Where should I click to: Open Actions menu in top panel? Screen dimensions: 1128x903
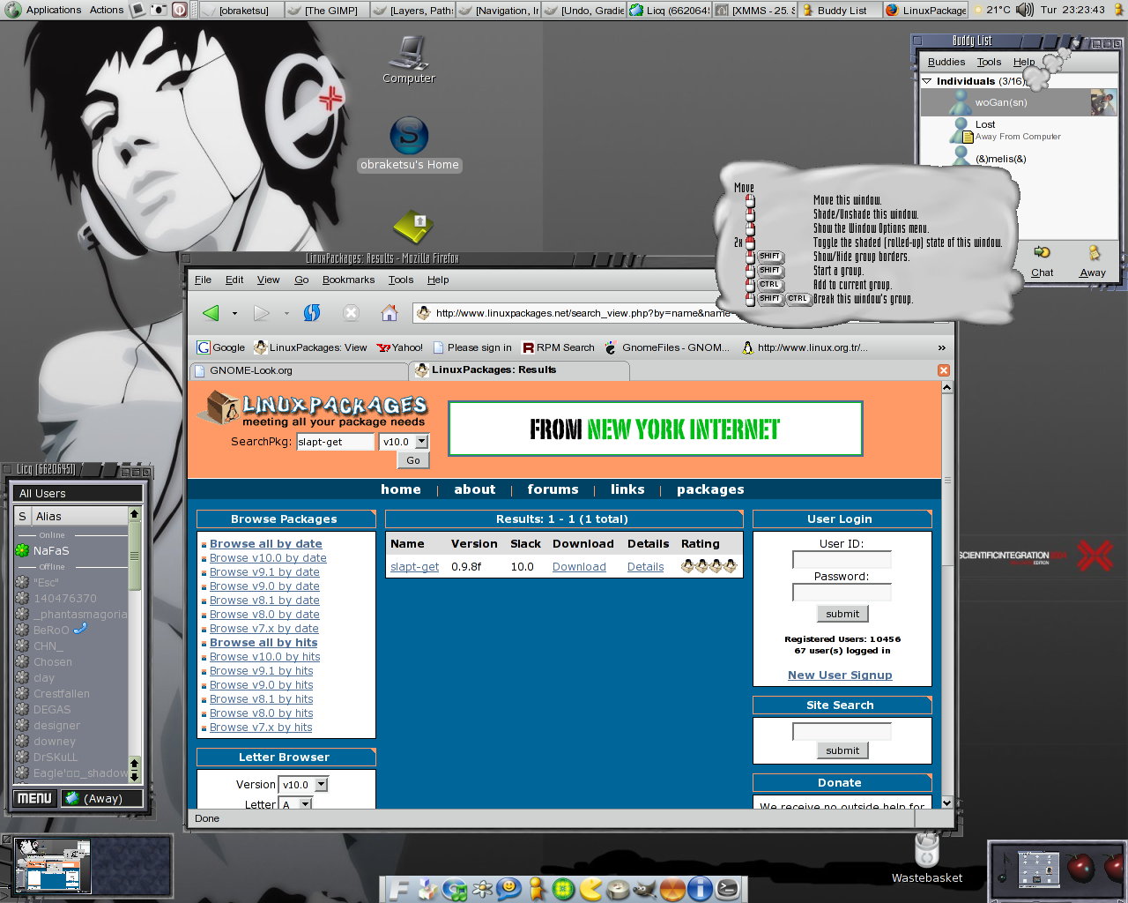pos(107,10)
